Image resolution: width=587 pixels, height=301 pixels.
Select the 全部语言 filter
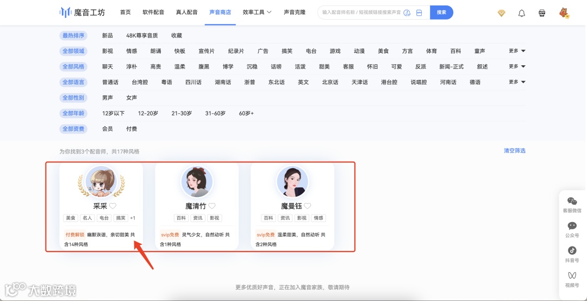[73, 82]
